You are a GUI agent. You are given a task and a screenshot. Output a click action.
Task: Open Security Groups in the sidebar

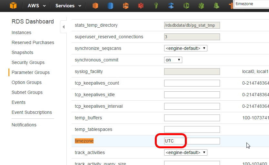(28, 62)
